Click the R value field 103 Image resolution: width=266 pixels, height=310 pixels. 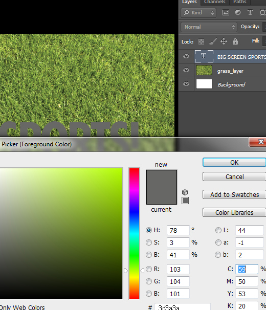click(178, 269)
